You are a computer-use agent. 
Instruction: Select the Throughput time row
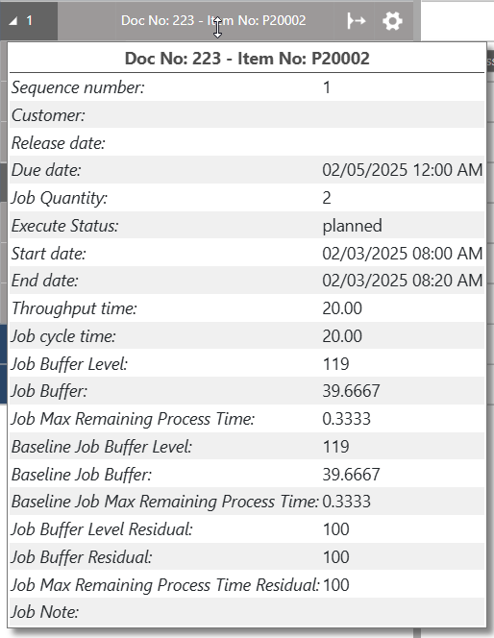[x=247, y=308]
